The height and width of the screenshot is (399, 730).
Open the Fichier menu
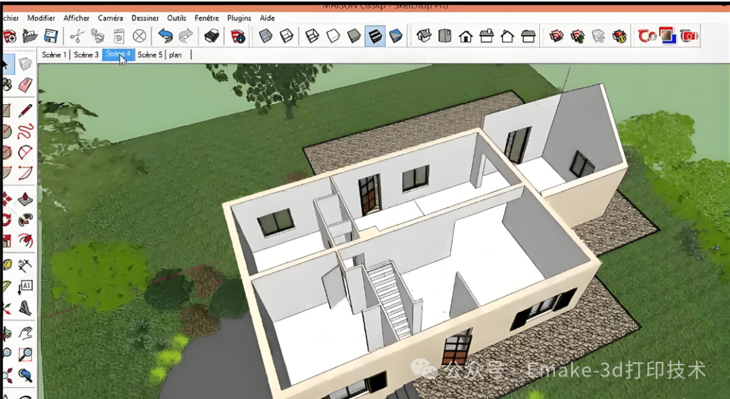coord(8,18)
